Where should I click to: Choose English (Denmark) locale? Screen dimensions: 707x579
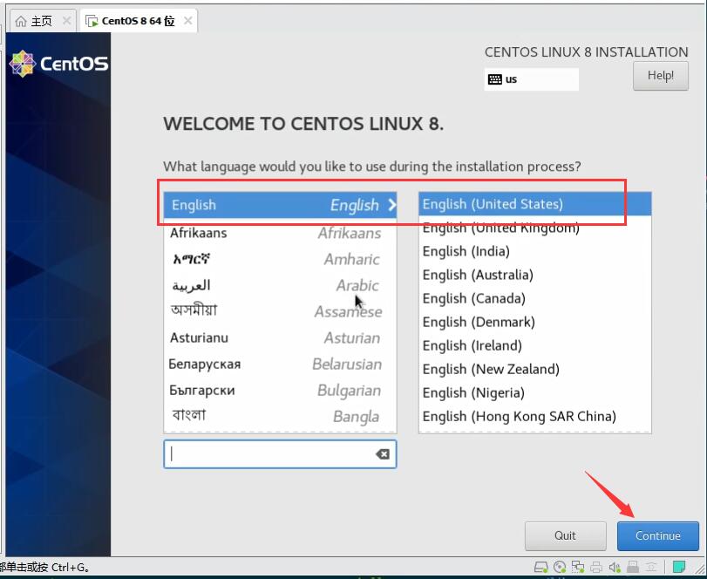(x=534, y=322)
